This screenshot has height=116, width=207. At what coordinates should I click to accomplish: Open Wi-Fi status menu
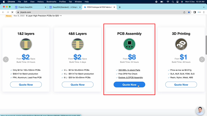click(x=168, y=2)
